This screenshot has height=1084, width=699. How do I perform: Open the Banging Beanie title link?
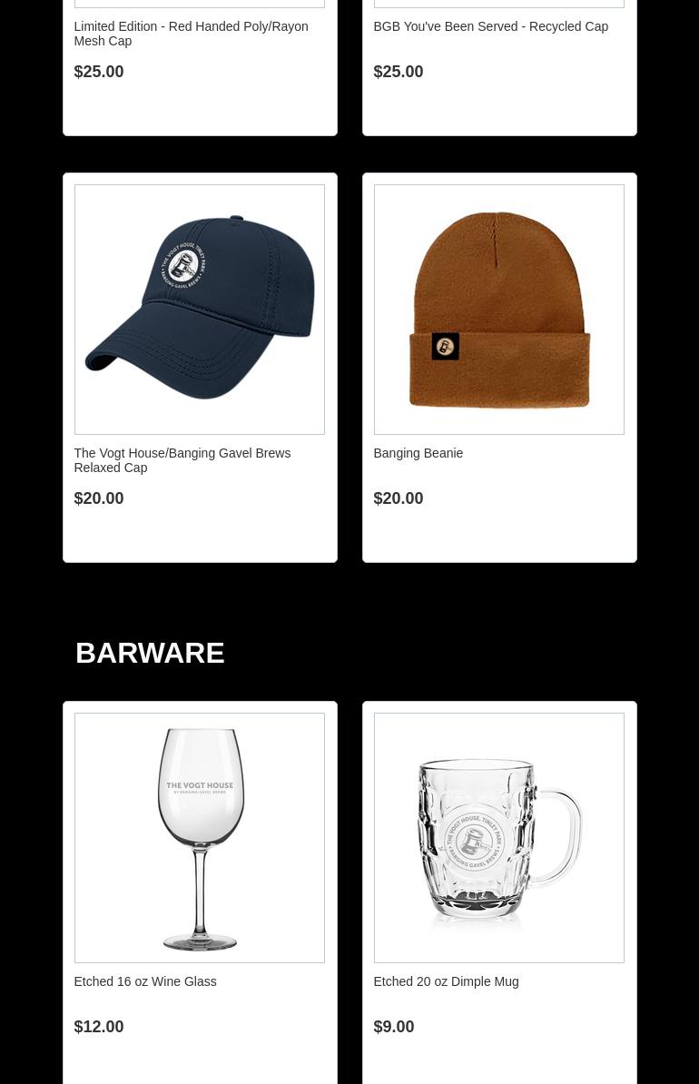pos(418,453)
